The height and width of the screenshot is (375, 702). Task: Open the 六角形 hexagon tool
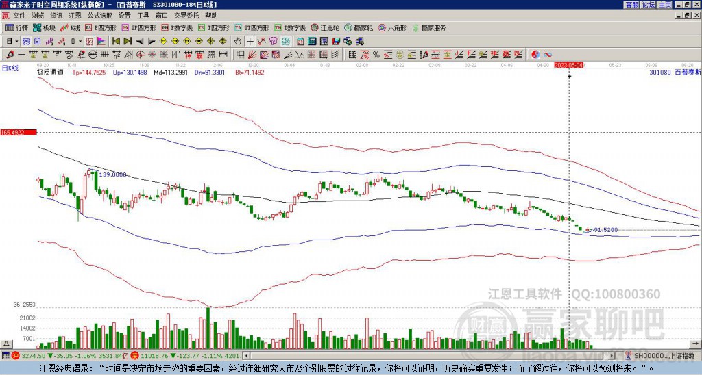(x=392, y=27)
